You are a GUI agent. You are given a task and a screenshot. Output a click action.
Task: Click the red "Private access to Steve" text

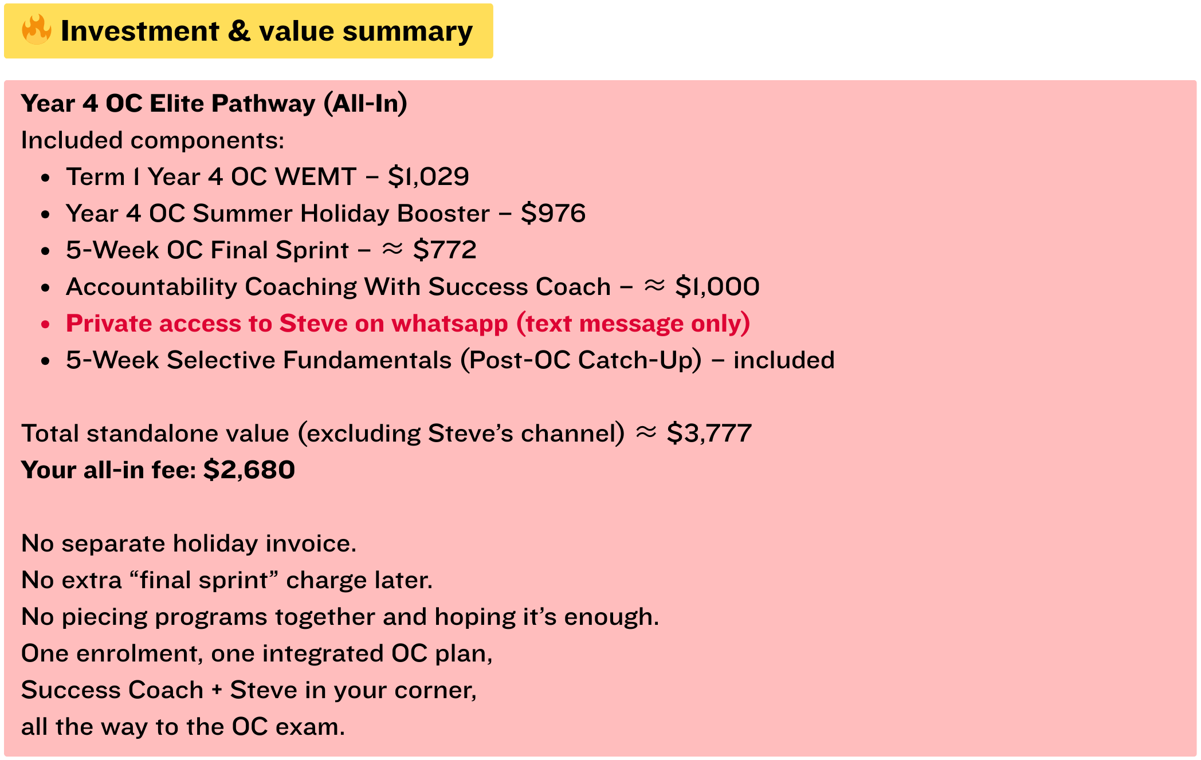coord(408,323)
